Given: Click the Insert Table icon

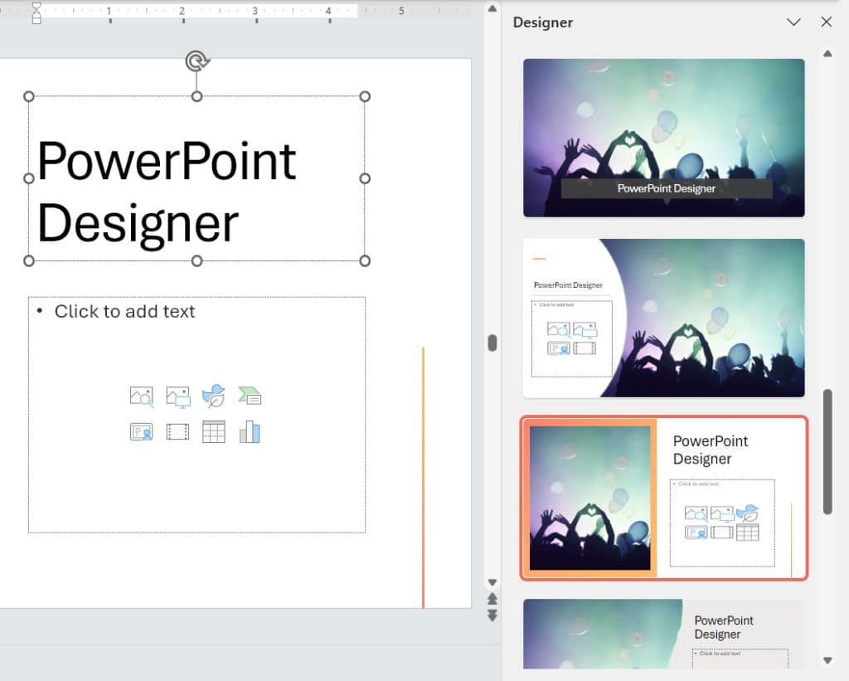Looking at the screenshot, I should click(x=214, y=431).
